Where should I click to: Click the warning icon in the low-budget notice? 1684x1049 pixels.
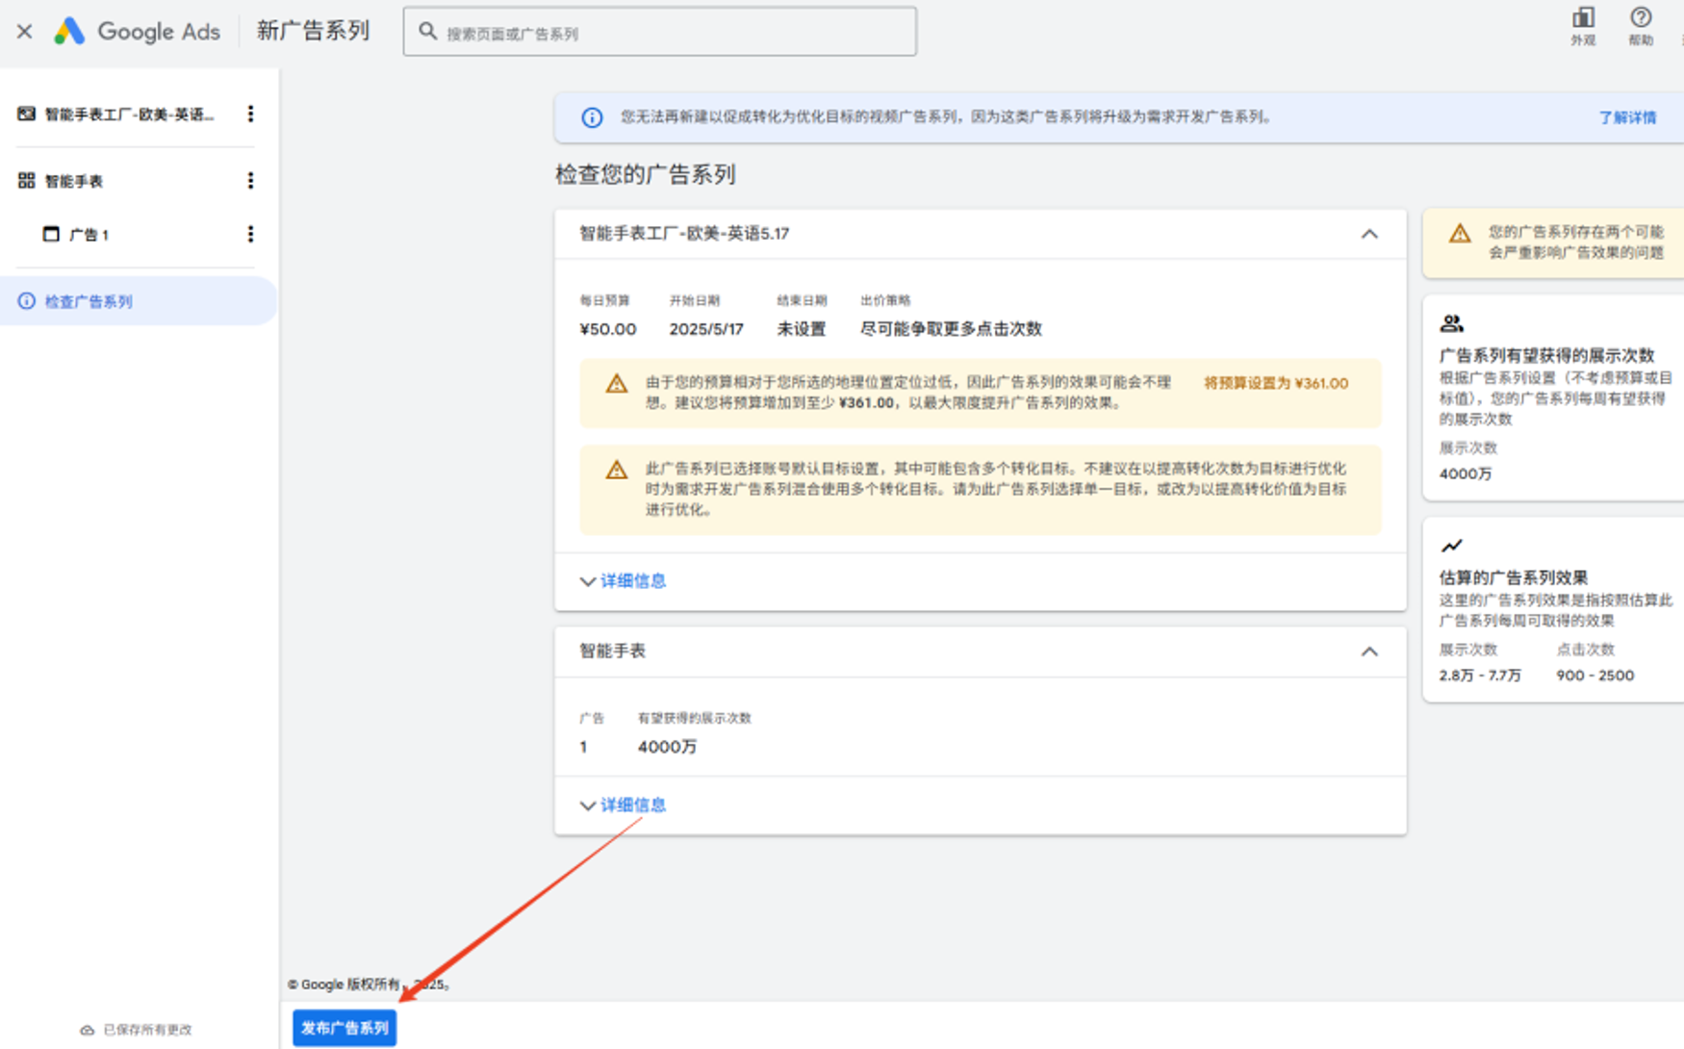[x=616, y=384]
